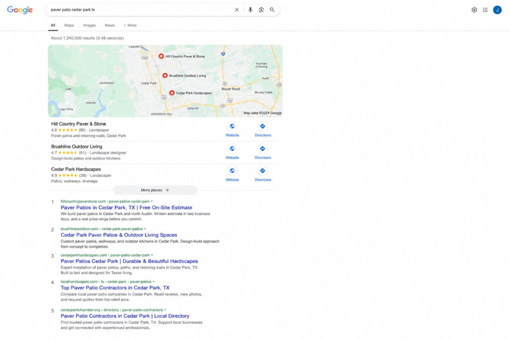Start voice search with microphone icon

coord(250,10)
